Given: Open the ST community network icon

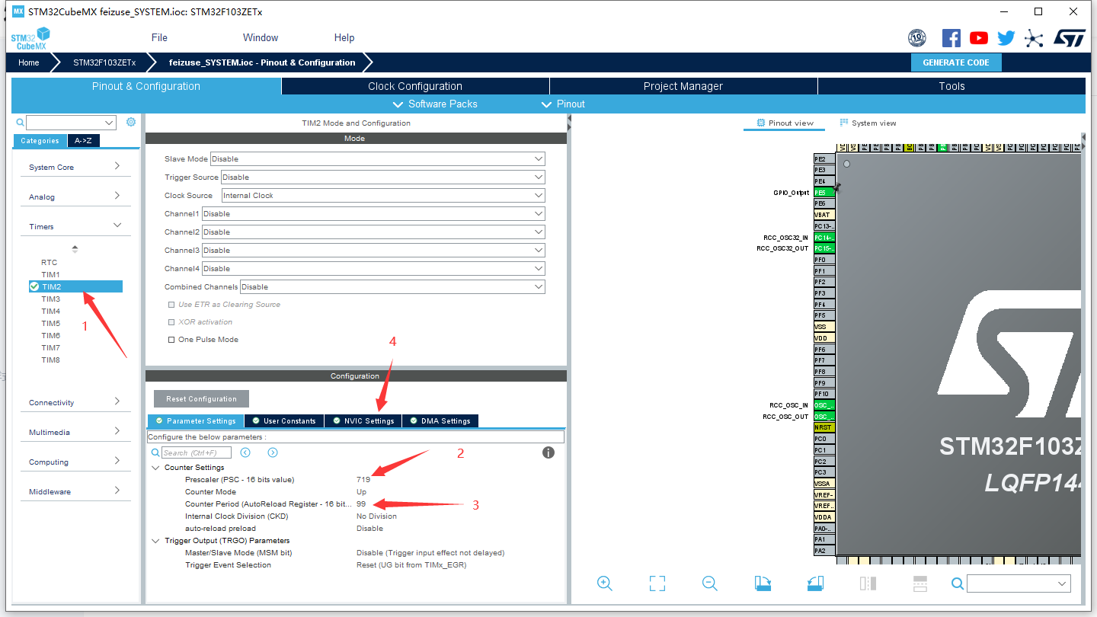Looking at the screenshot, I should coord(1034,38).
